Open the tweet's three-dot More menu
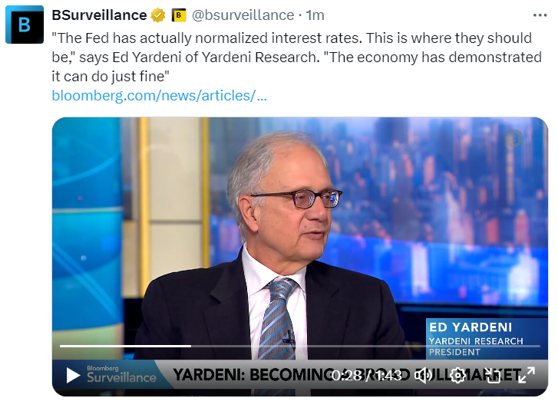 pyautogui.click(x=540, y=15)
